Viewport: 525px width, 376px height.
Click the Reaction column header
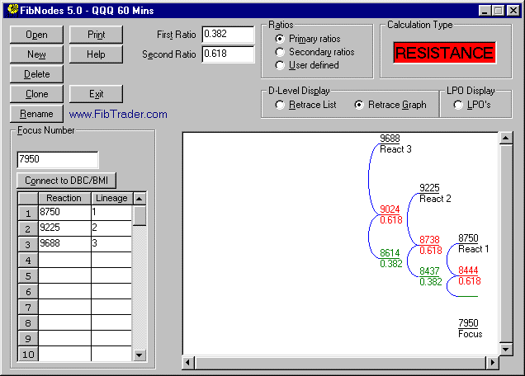[x=64, y=198]
